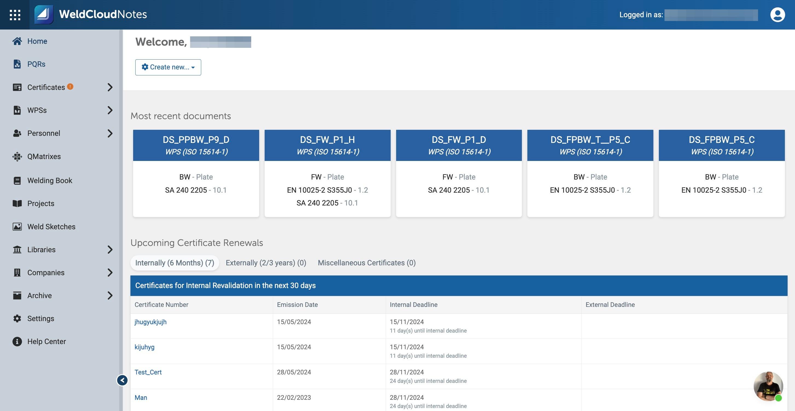Screen dimensions: 795x411
Task: Expand the WPSs submenu chevron
Action: (x=110, y=110)
